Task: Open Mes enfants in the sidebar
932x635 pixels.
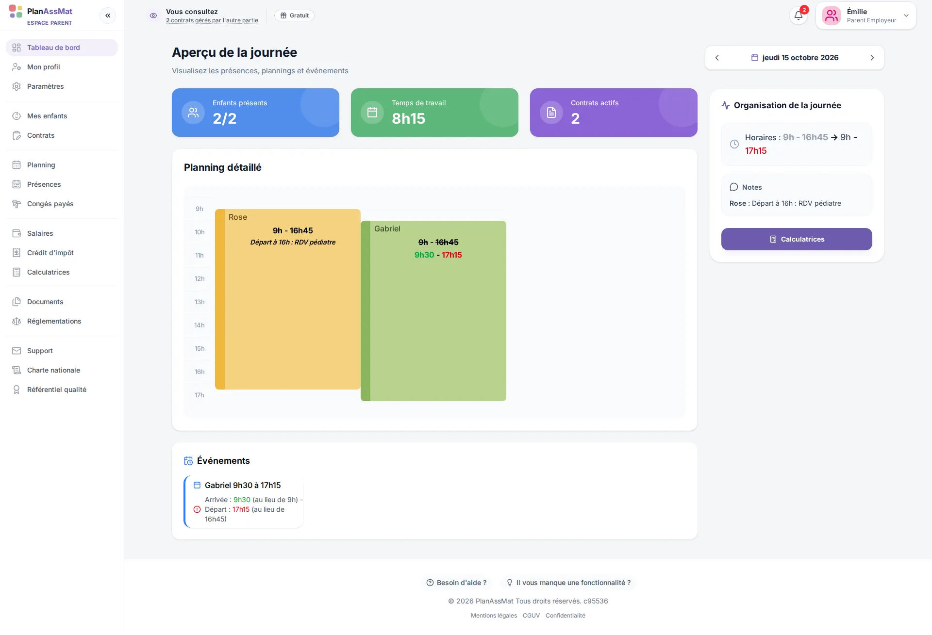Action: [62, 116]
